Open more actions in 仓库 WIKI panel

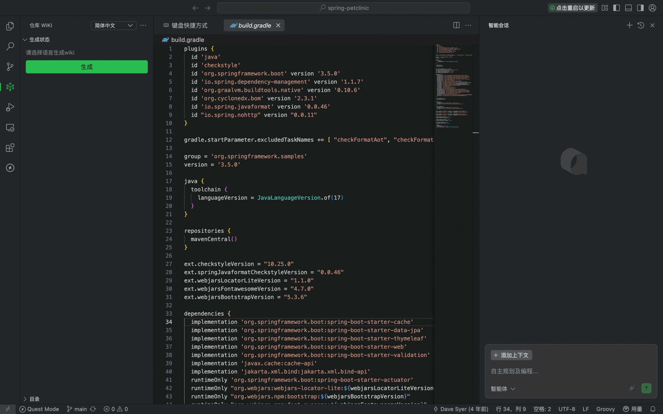pos(143,25)
